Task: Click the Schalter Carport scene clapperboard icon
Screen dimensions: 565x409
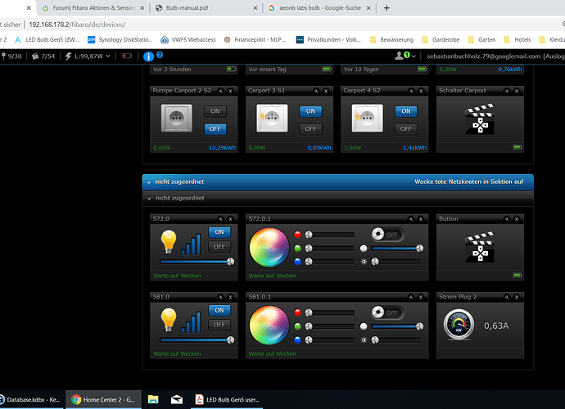Action: click(480, 119)
